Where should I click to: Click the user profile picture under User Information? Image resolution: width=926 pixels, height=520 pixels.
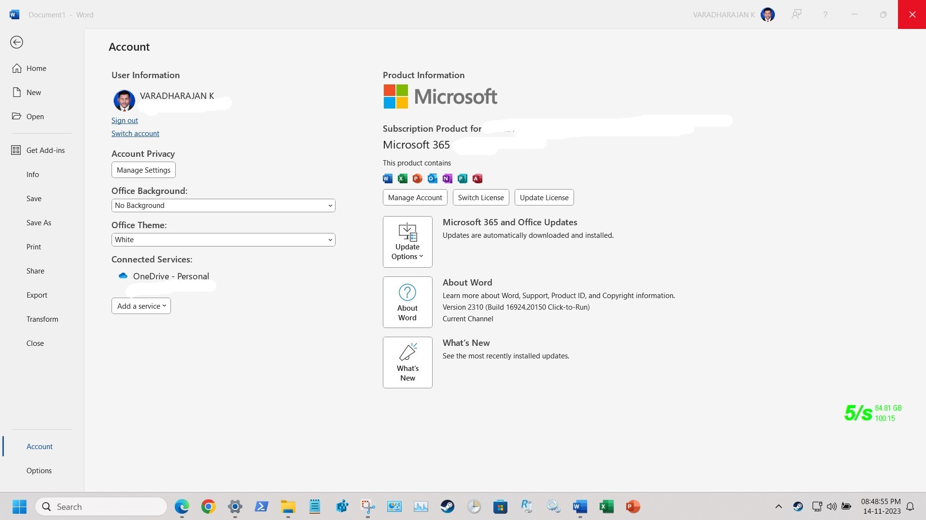point(124,100)
